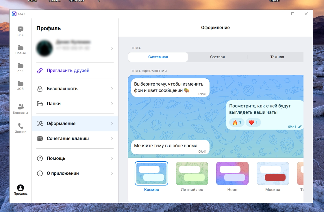Viewport: 324px width, 212px height.
Task: Click the Космос label under thumbnail
Action: tap(151, 190)
